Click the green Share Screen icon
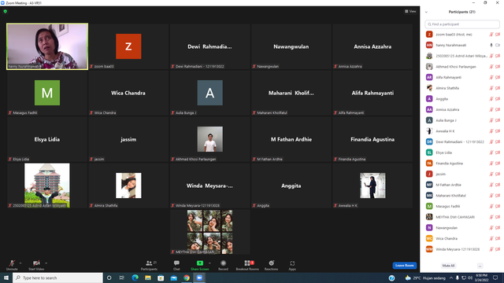 pos(199,263)
